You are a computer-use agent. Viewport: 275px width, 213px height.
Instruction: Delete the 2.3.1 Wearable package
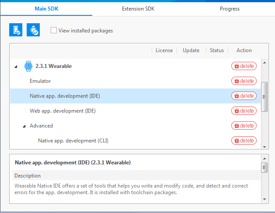coord(244,66)
